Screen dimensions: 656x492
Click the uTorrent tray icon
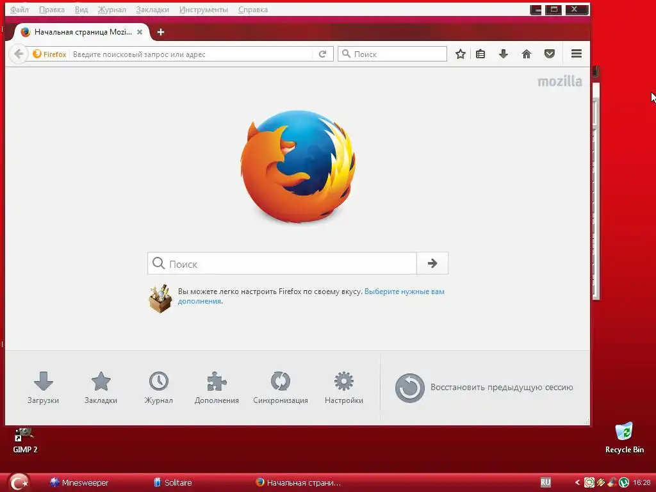[624, 483]
